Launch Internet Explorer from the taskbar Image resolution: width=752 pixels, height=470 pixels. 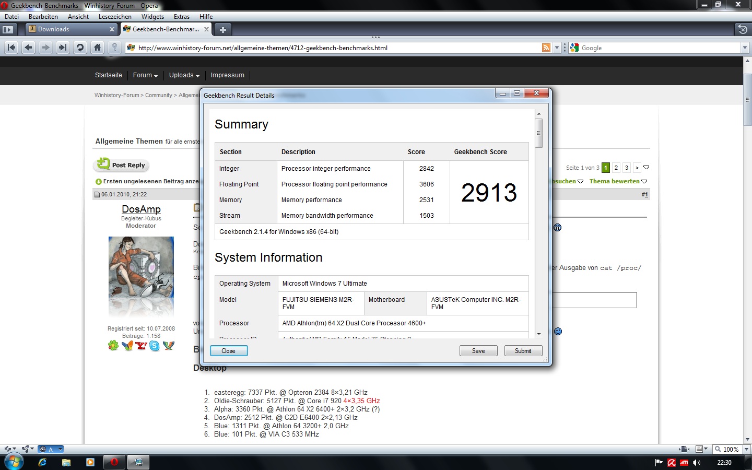(x=42, y=462)
